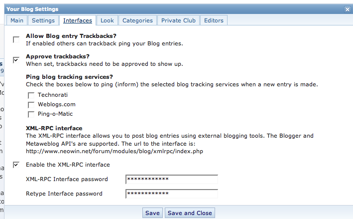The image size is (353, 219).
Task: Go to the Look tab
Action: 107,20
